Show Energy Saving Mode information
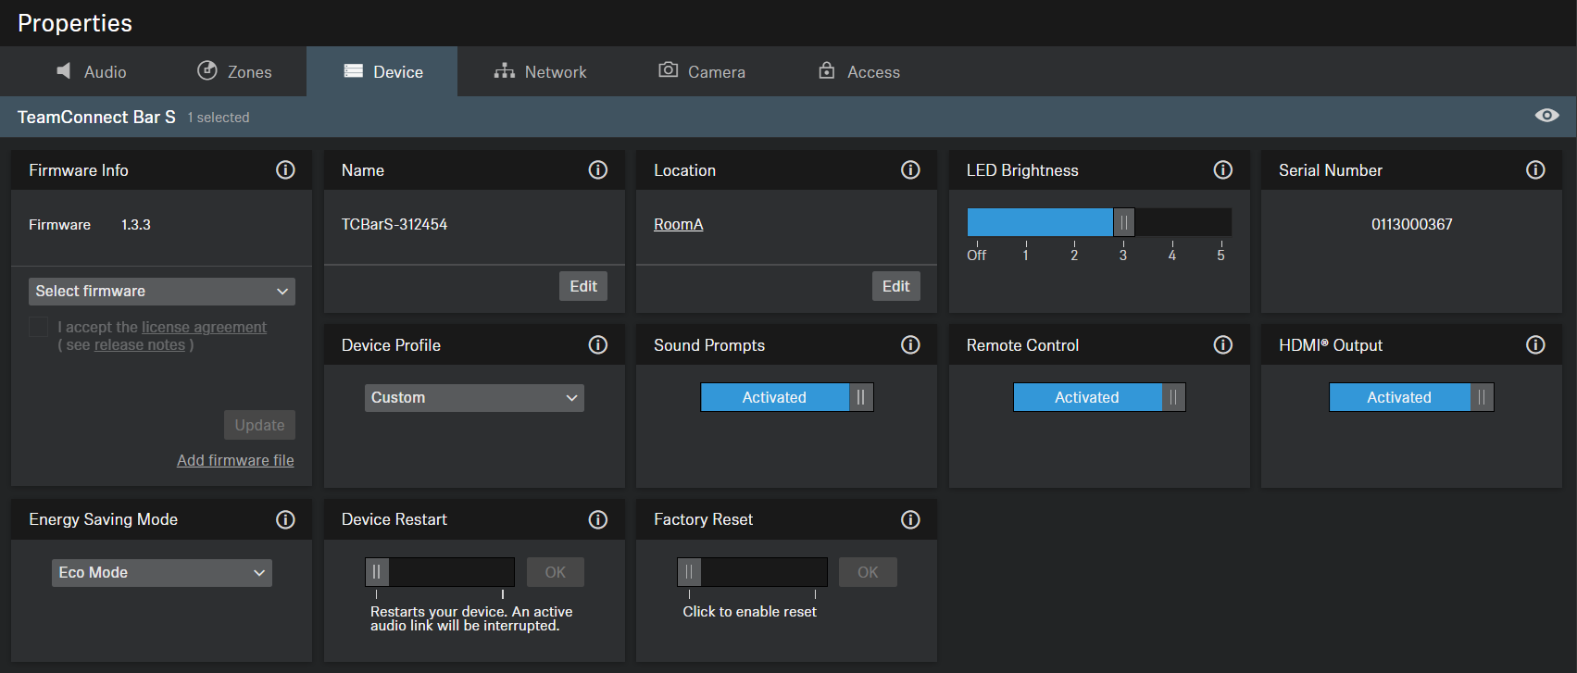The width and height of the screenshot is (1577, 673). click(285, 520)
